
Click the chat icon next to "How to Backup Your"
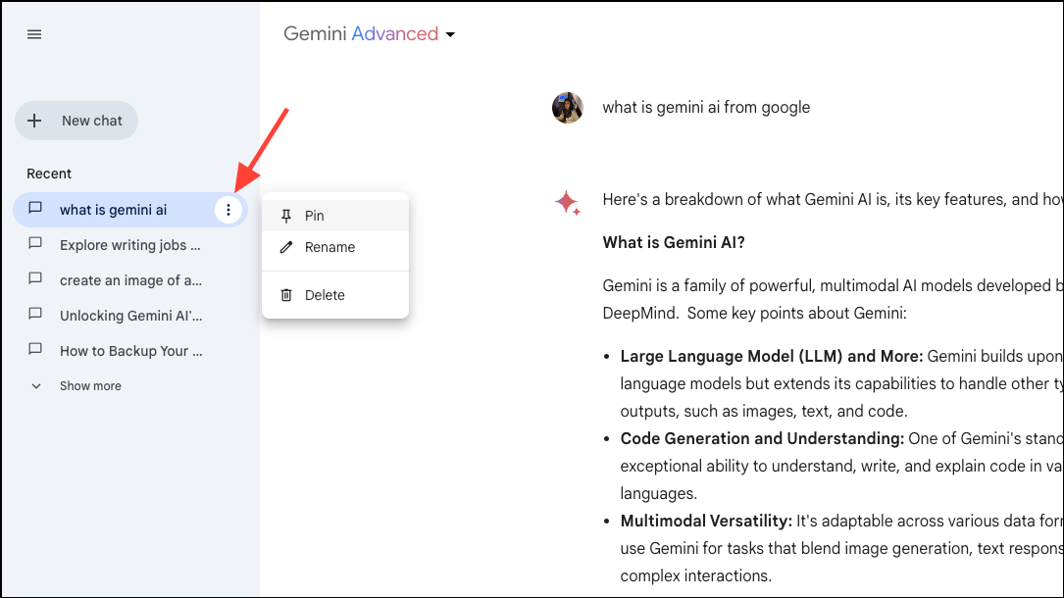click(35, 350)
